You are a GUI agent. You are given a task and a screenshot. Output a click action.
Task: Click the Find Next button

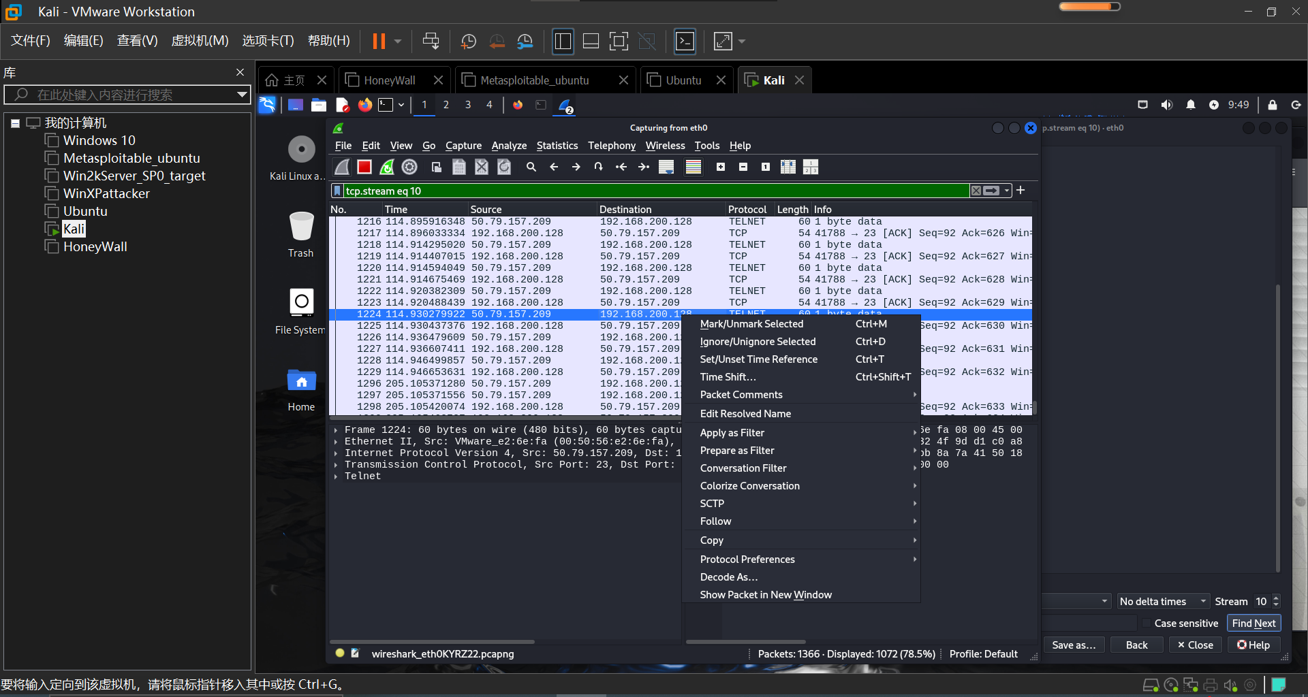pos(1253,623)
